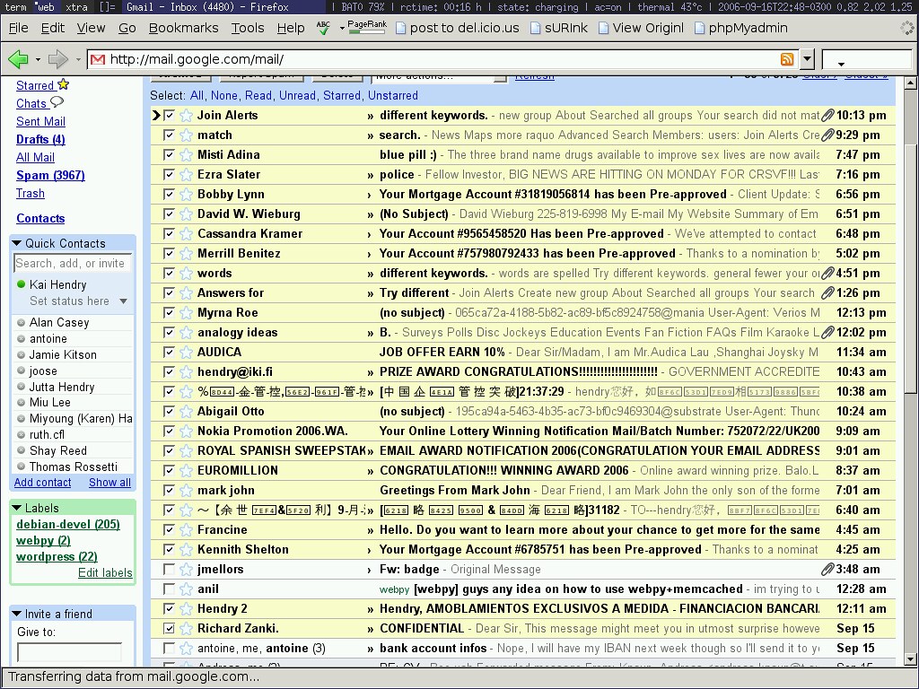Click the green Back arrow button

pos(18,58)
